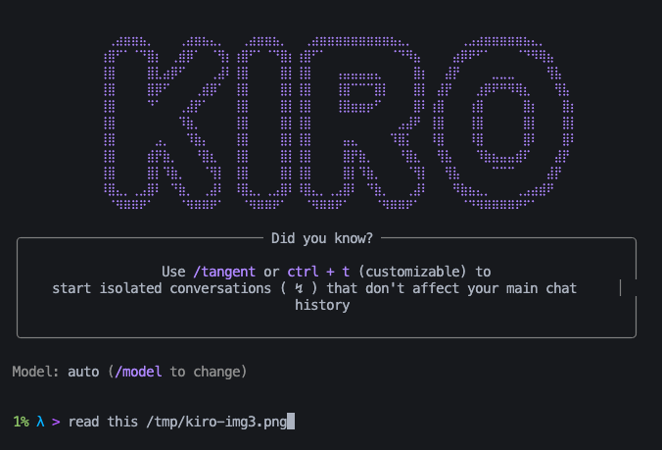Click 'Model:' label text
Viewport: 662px width, 450px height.
tap(35, 372)
